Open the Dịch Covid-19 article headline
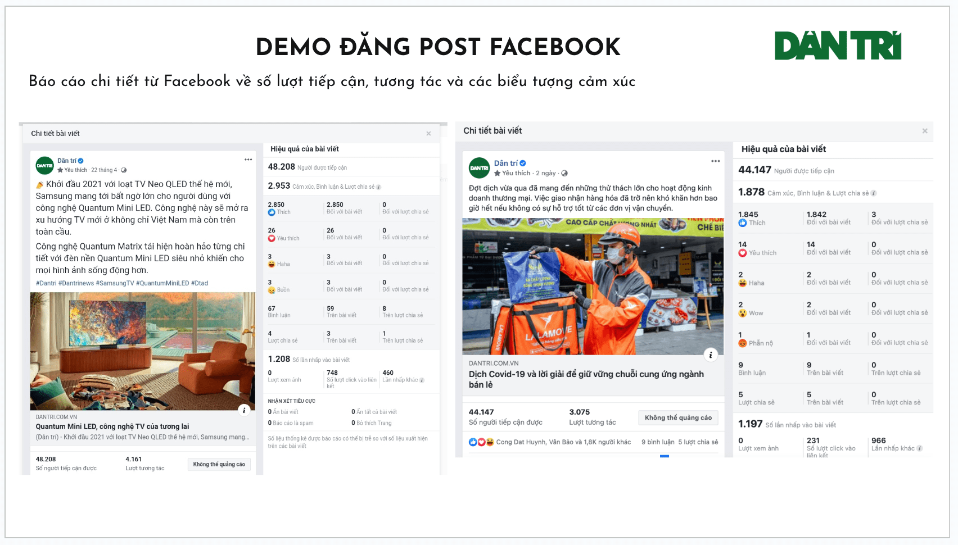 pyautogui.click(x=586, y=379)
